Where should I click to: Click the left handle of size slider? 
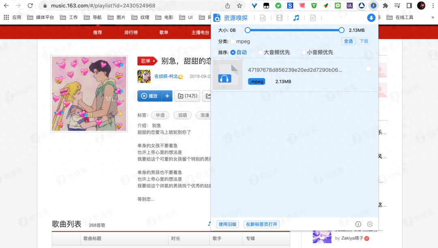pyautogui.click(x=247, y=30)
